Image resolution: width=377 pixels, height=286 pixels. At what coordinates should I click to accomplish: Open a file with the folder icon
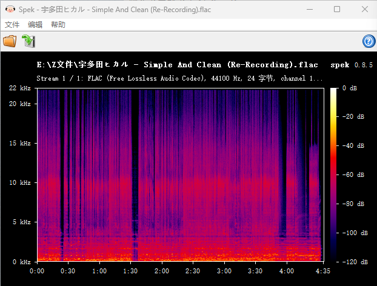tap(10, 41)
